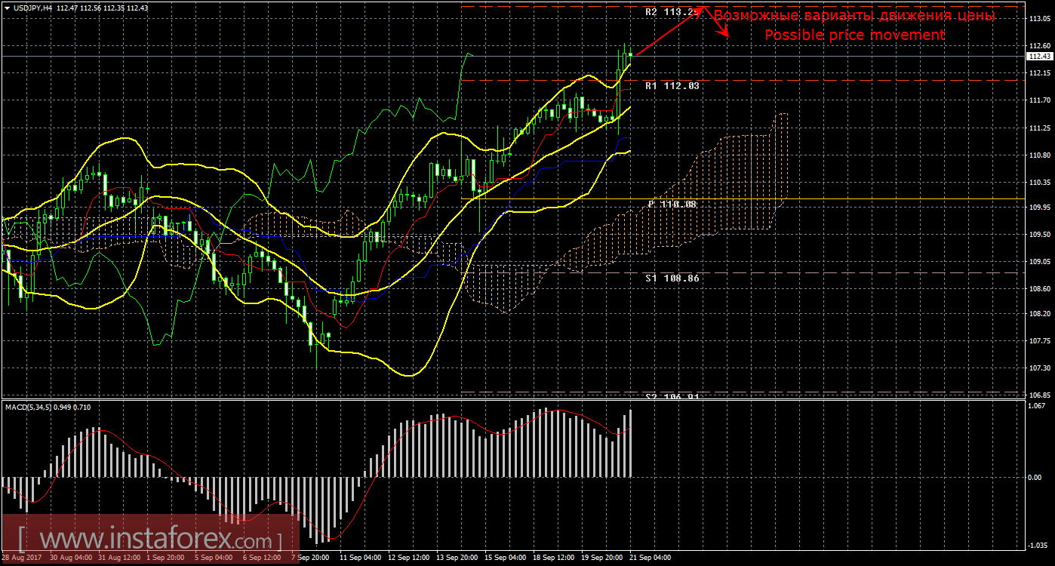Click the 108.60 price scale value
The image size is (1055, 566).
click(x=1039, y=288)
